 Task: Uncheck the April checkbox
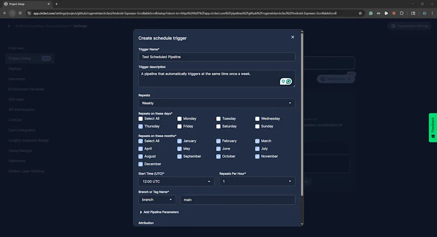[140, 149]
